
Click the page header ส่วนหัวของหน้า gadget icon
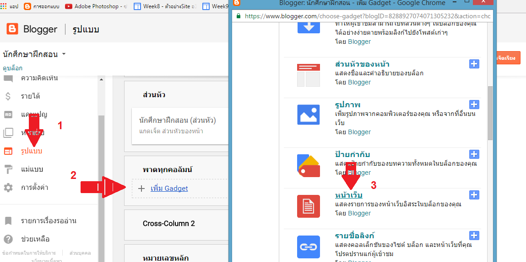(308, 75)
